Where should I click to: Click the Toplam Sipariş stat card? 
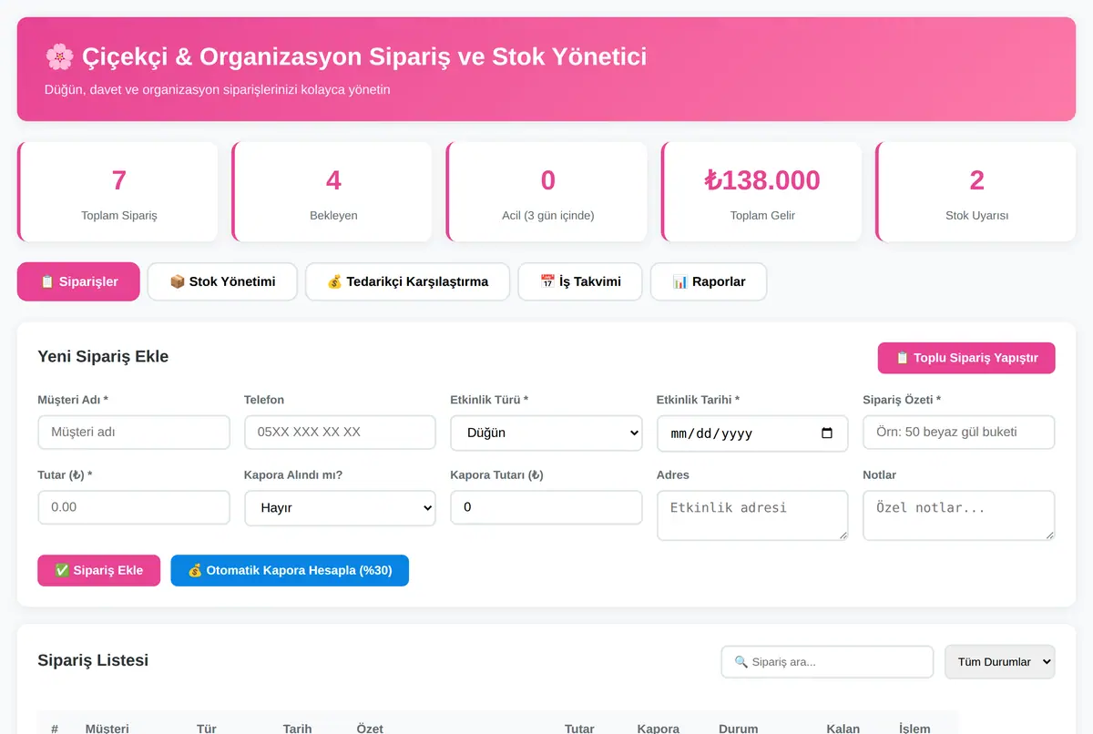point(117,191)
